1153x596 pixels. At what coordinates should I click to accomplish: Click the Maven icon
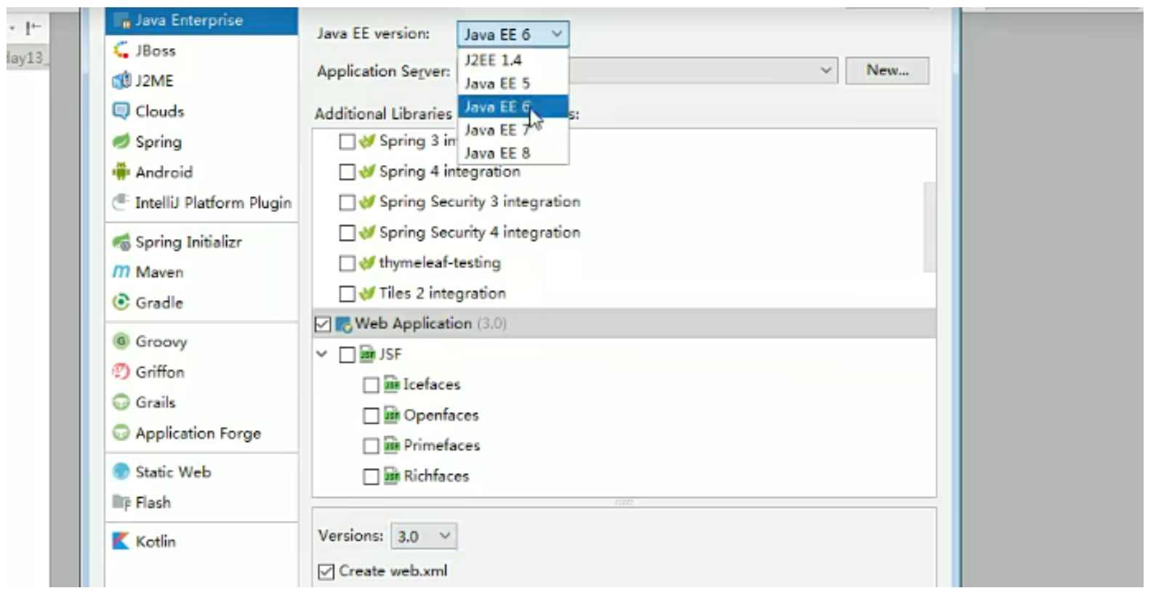point(121,272)
